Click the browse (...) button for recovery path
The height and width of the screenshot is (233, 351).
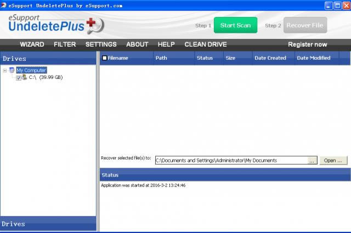tap(312, 161)
